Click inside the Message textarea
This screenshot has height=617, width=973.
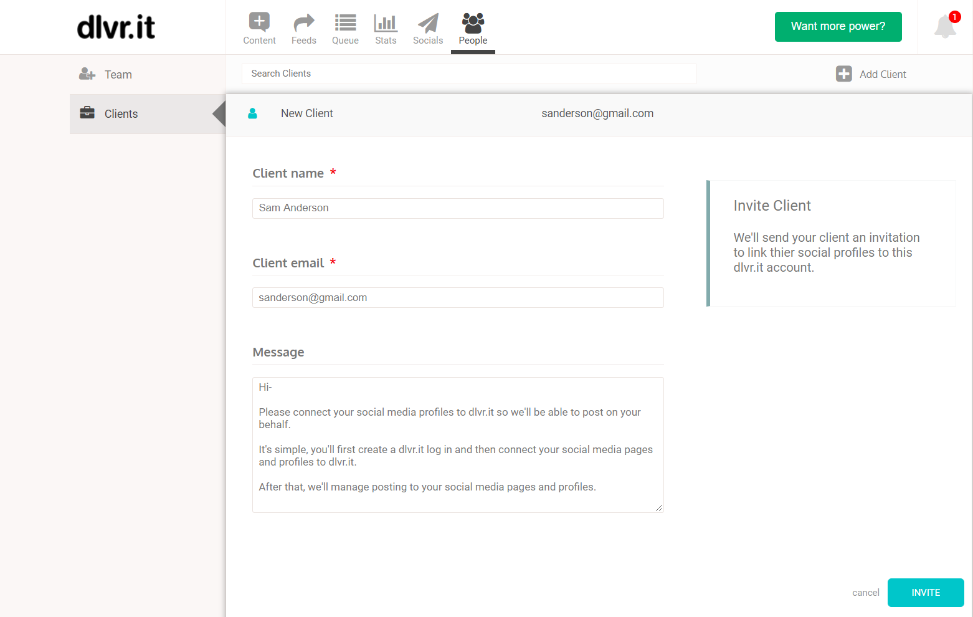(458, 445)
